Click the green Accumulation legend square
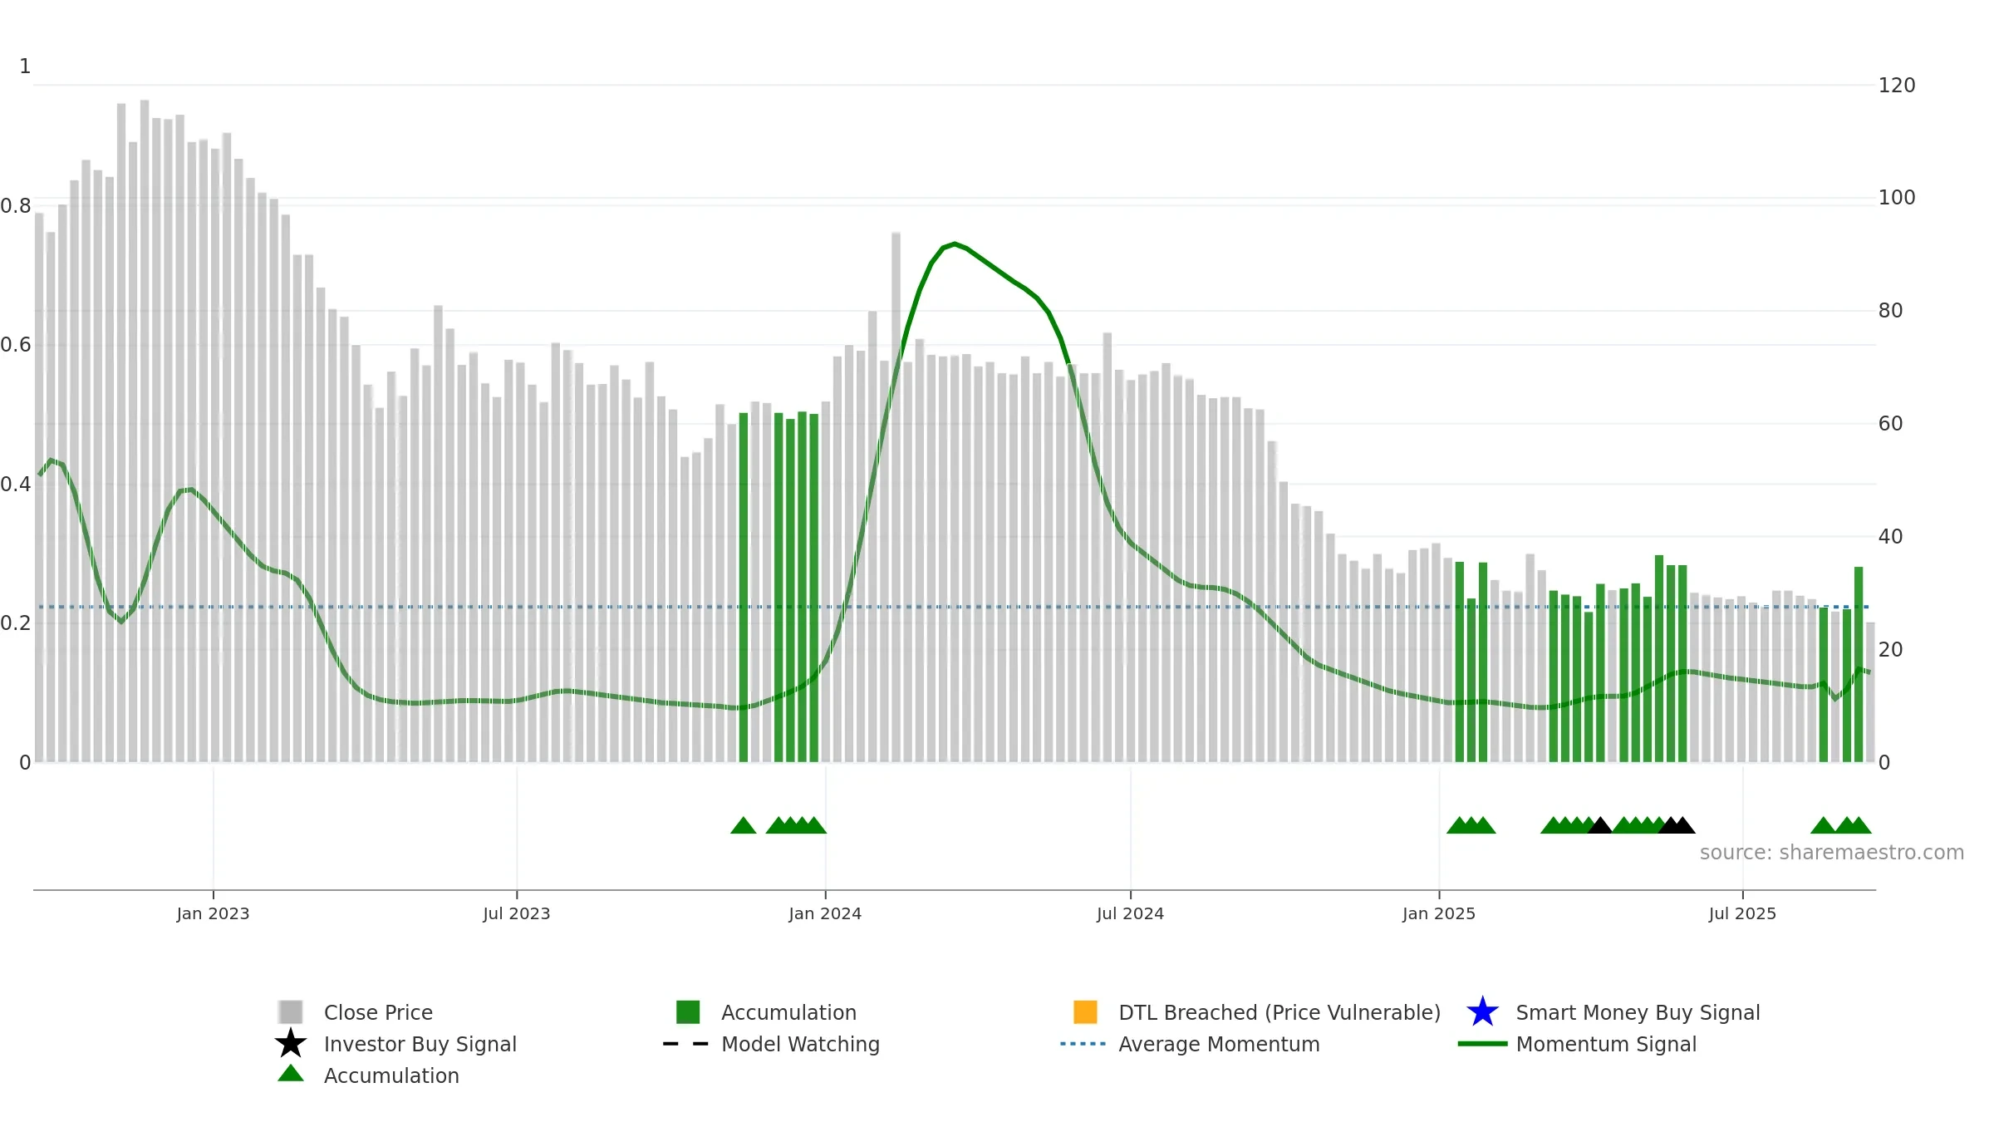 [688, 1011]
